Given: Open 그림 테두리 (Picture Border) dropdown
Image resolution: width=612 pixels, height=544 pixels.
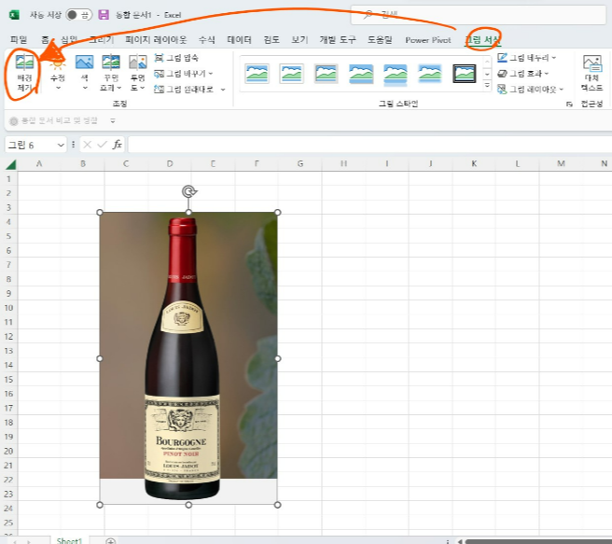Looking at the screenshot, I should coord(526,58).
